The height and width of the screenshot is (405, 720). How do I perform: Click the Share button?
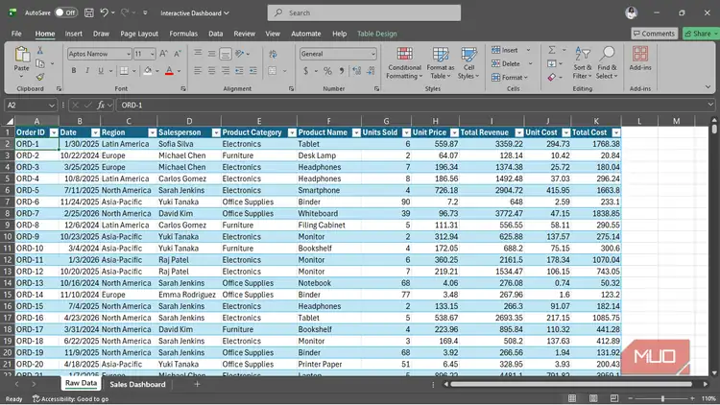[701, 34]
